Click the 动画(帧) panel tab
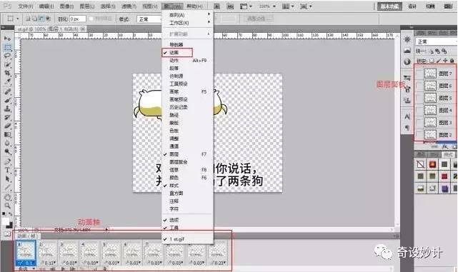The image size is (458, 272). [26, 236]
